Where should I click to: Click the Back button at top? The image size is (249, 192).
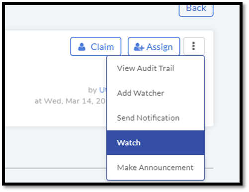point(196,10)
